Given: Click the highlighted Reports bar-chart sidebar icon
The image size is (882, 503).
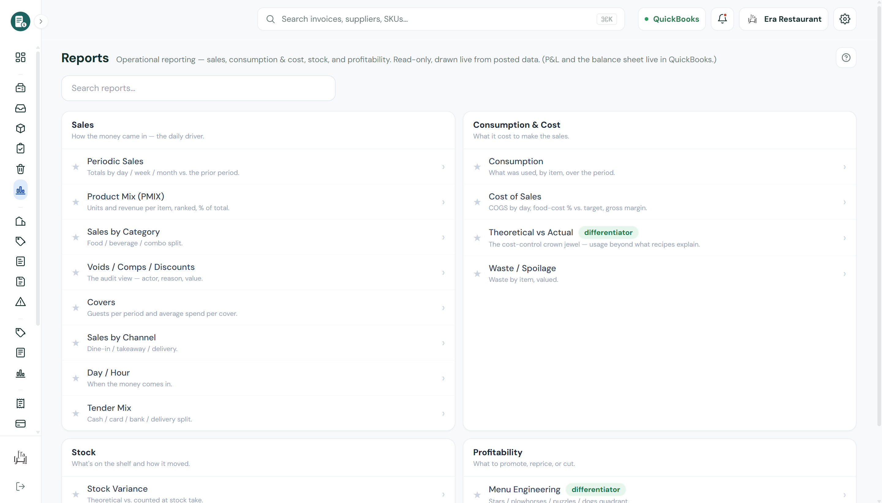Looking at the screenshot, I should (x=21, y=190).
